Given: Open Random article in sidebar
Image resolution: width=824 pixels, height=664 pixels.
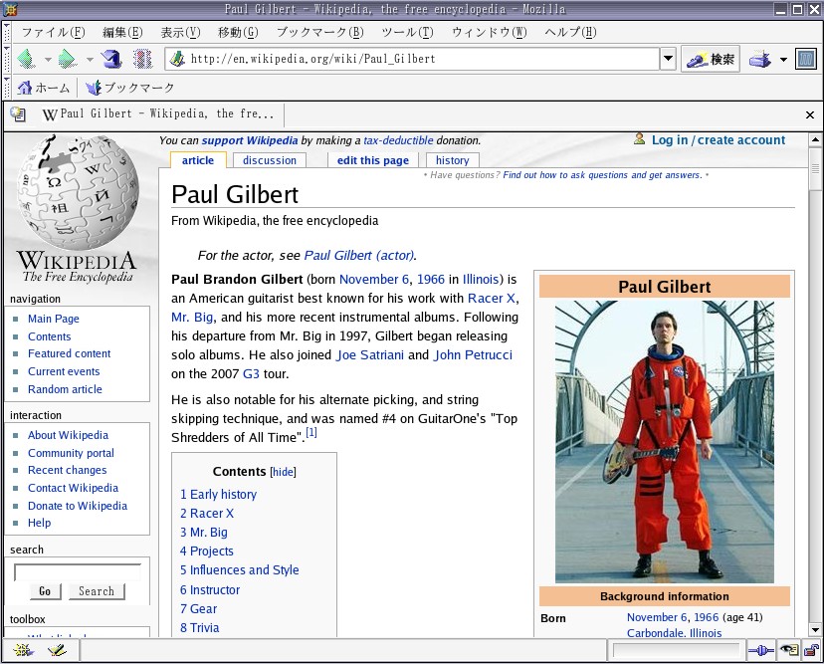Looking at the screenshot, I should (65, 389).
